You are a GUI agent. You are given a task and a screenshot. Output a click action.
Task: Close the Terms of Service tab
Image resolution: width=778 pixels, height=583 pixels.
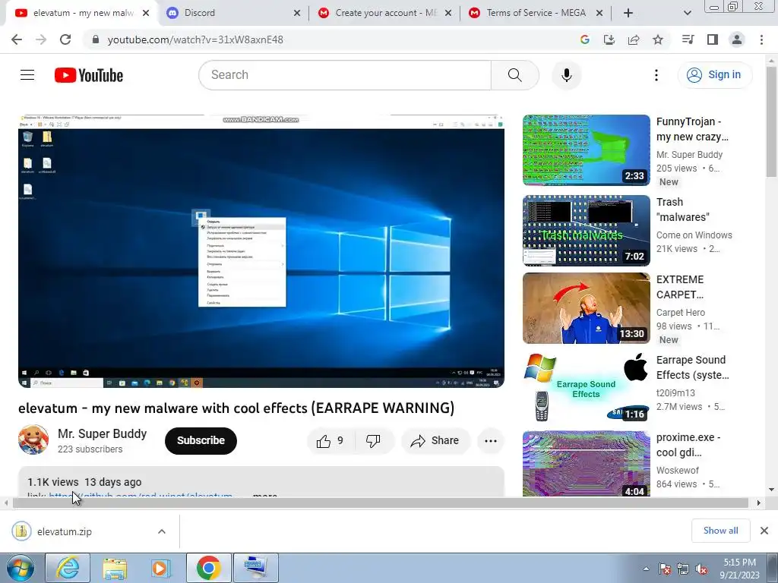(599, 13)
